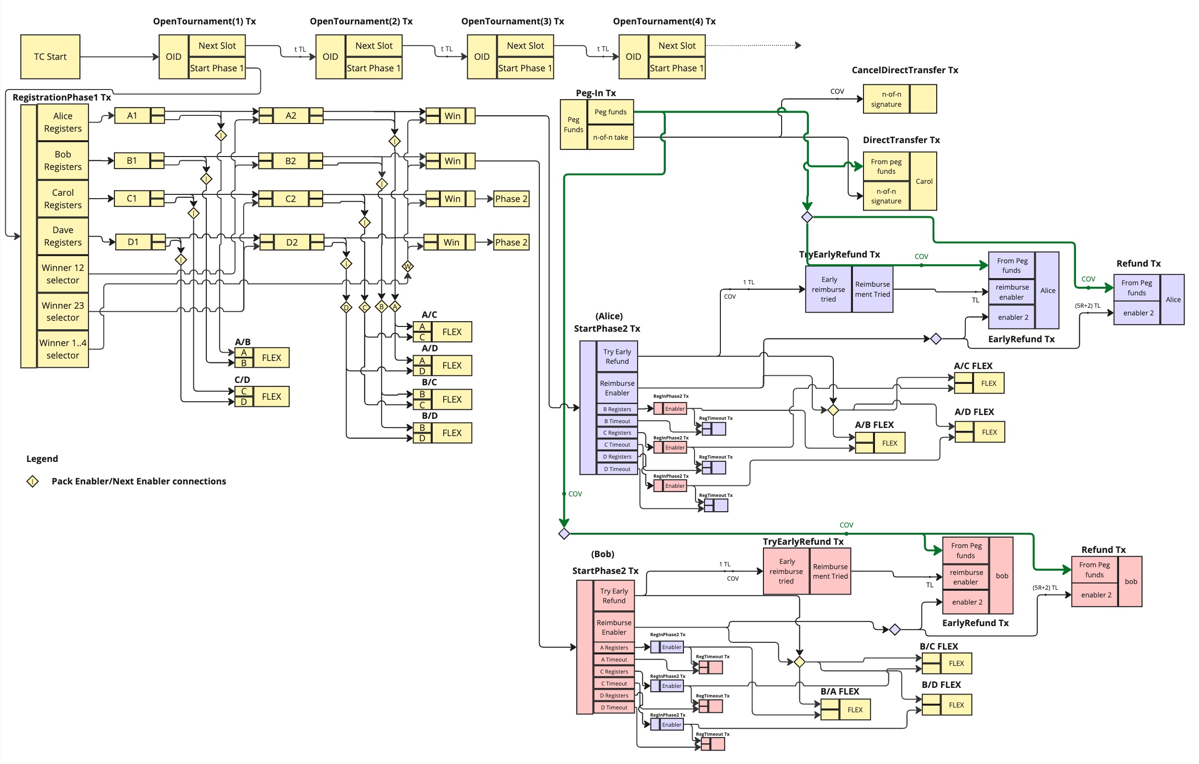Viewport: 1199px width, 764px height.
Task: Click the first Phase 2 box
Action: click(x=511, y=199)
